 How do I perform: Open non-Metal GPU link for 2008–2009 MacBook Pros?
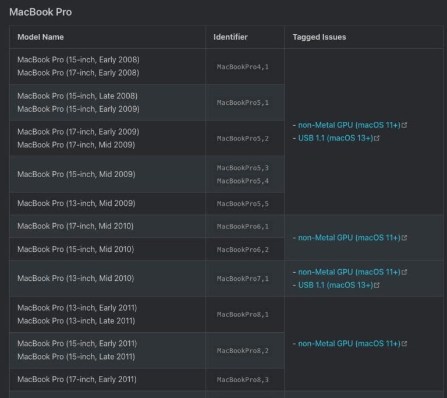click(x=349, y=125)
